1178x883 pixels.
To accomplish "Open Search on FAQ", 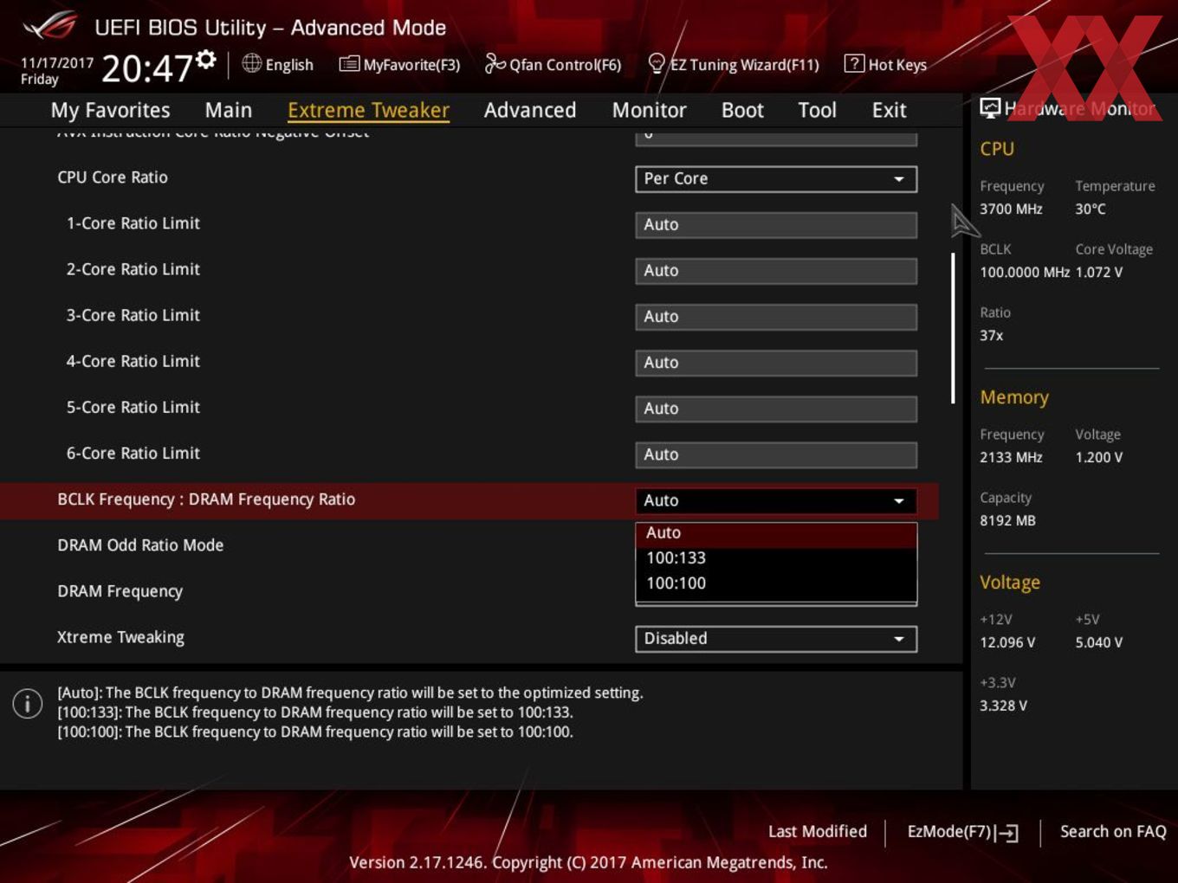I will [1113, 831].
